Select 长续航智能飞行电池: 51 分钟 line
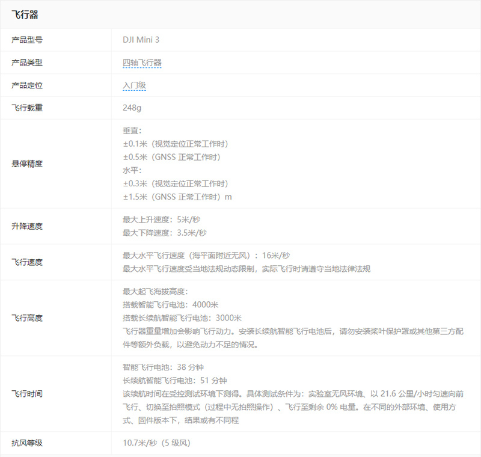481x457 pixels. click(175, 381)
